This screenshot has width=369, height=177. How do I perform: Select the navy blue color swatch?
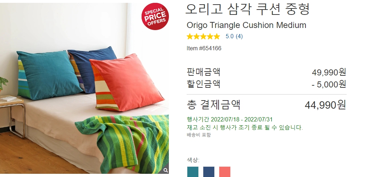tap(209, 172)
